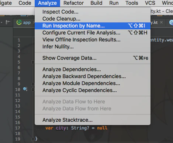Click line number 12 in the gutter

tap(18, 100)
